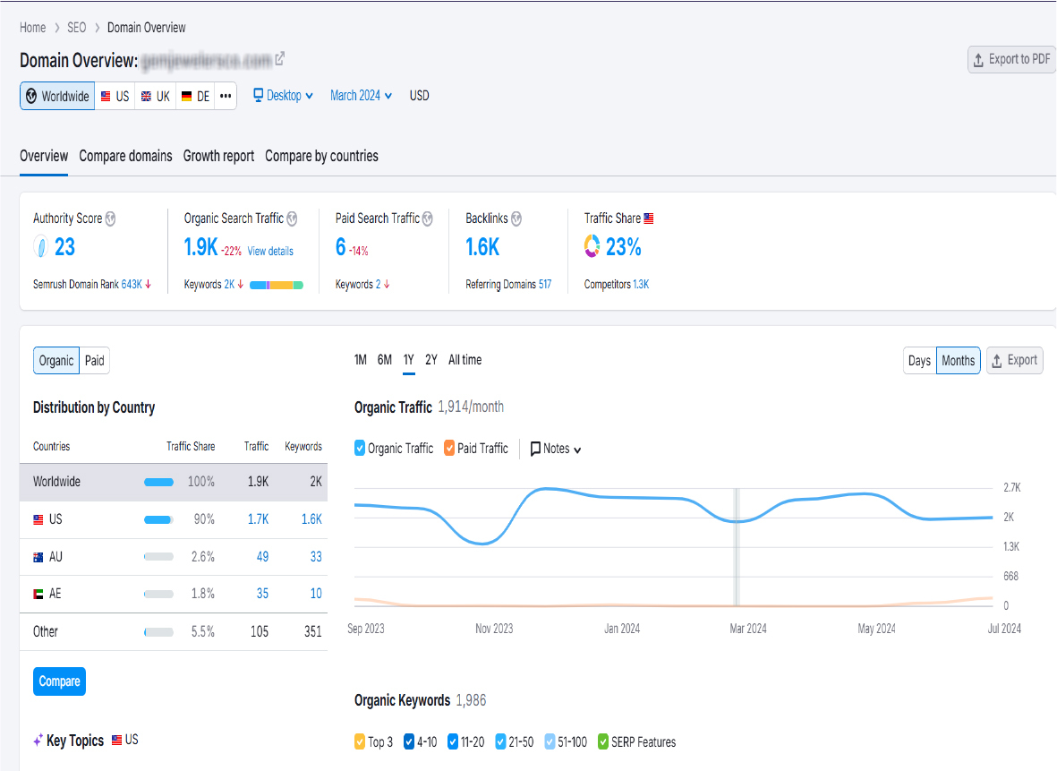
Task: Open the Paid Search Traffic info tooltip
Action: pos(428,218)
